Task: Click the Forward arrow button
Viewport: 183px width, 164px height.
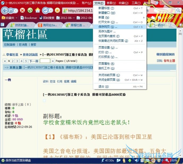Action: point(11,11)
